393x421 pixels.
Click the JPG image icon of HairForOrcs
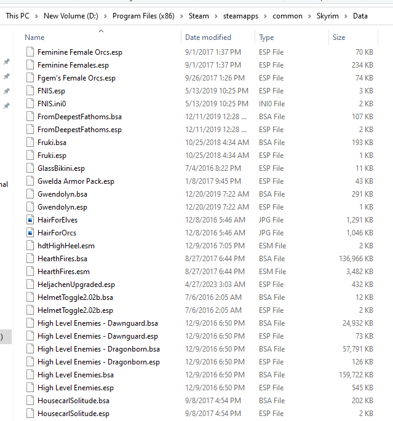pos(30,233)
